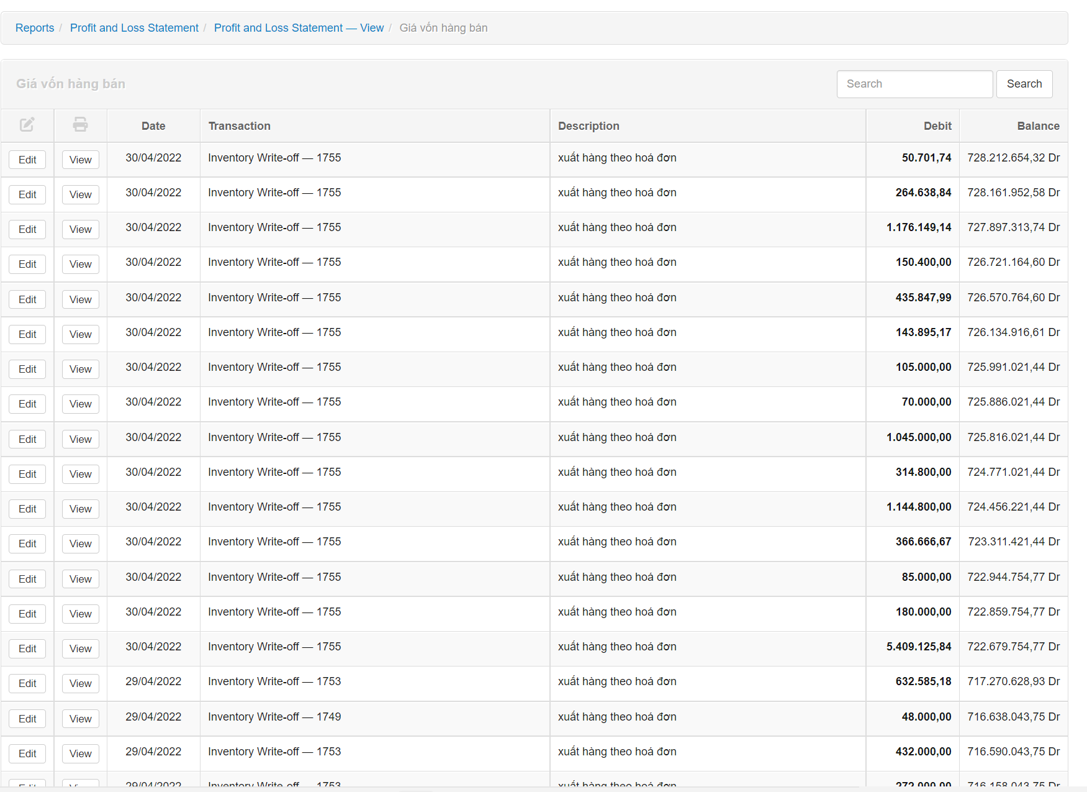Edit the row with debit 264.638,84
This screenshot has height=792, width=1087.
click(27, 194)
